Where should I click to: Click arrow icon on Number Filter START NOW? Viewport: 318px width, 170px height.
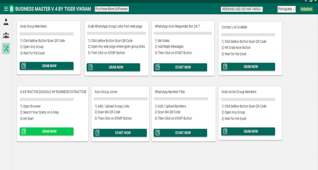158,133
